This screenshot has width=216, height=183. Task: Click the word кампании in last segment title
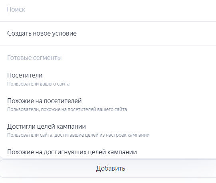tap(122, 152)
